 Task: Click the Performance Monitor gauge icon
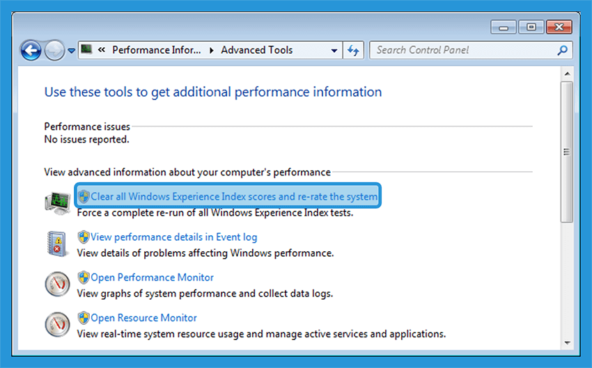click(x=57, y=285)
